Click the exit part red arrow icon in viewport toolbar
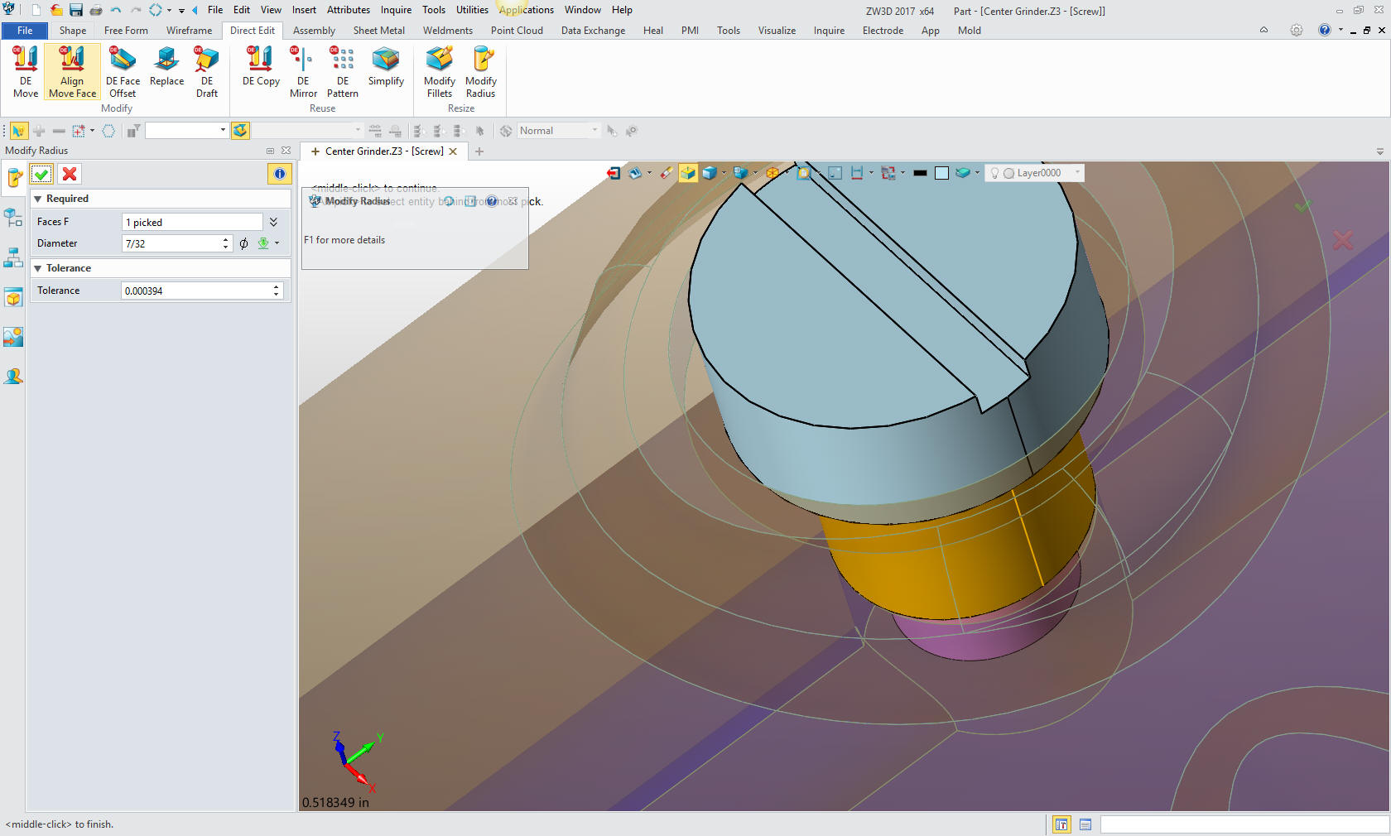1391x836 pixels. (x=614, y=173)
